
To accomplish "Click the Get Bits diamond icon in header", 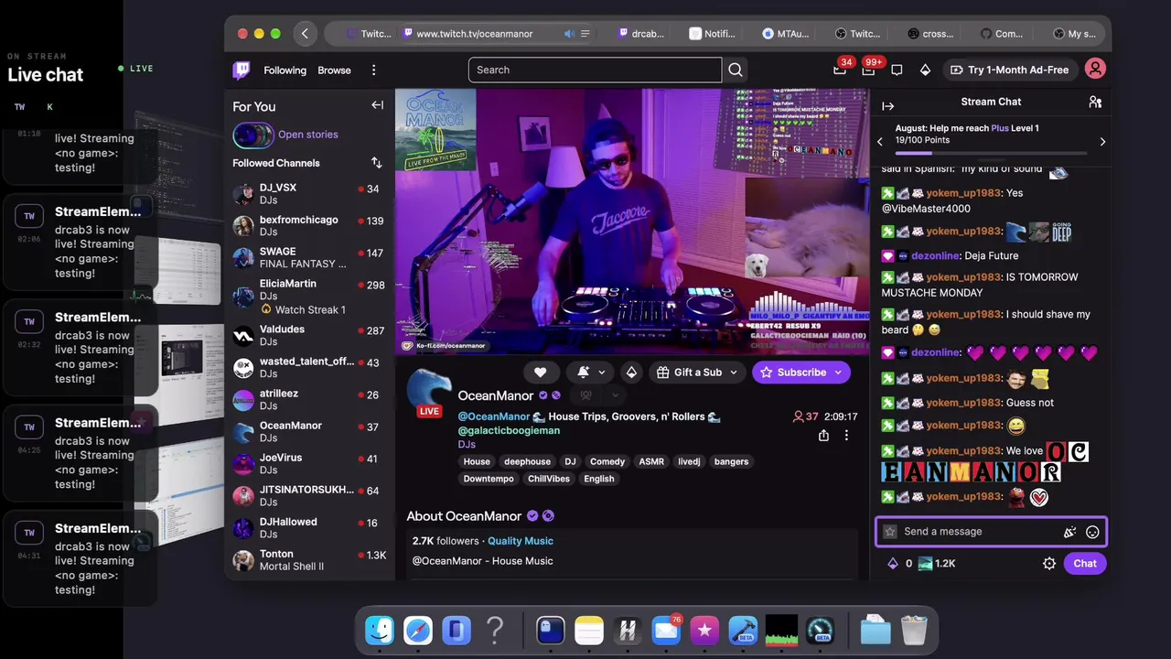I will (x=925, y=70).
